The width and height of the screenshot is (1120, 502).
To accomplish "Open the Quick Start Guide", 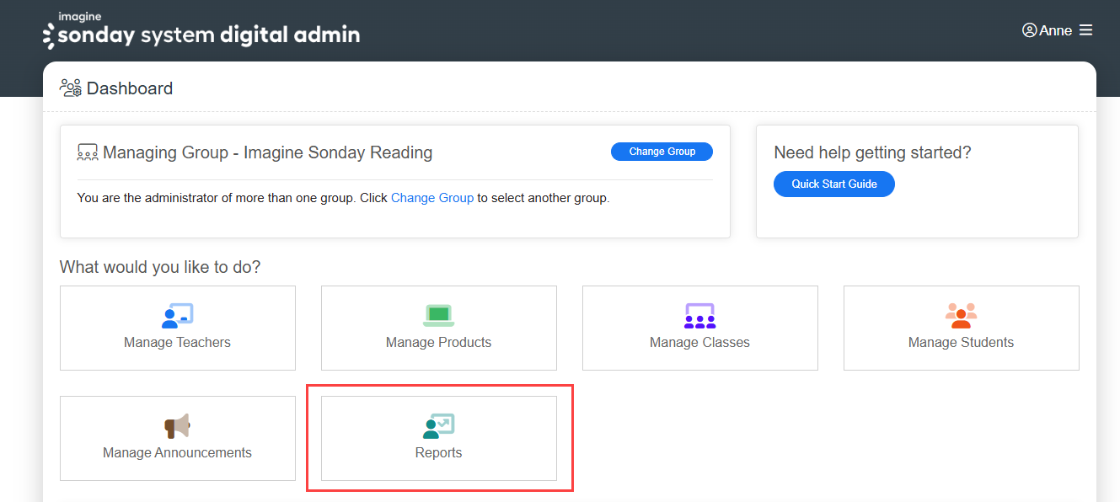I will coord(834,184).
